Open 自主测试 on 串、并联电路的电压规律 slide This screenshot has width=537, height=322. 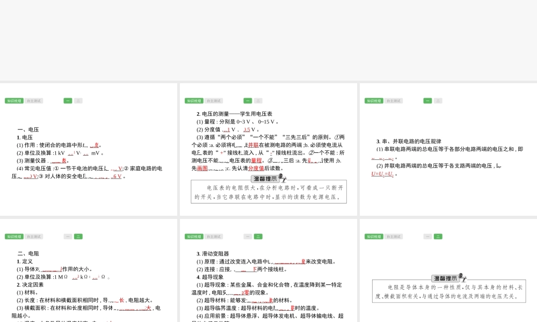pyautogui.click(x=394, y=101)
